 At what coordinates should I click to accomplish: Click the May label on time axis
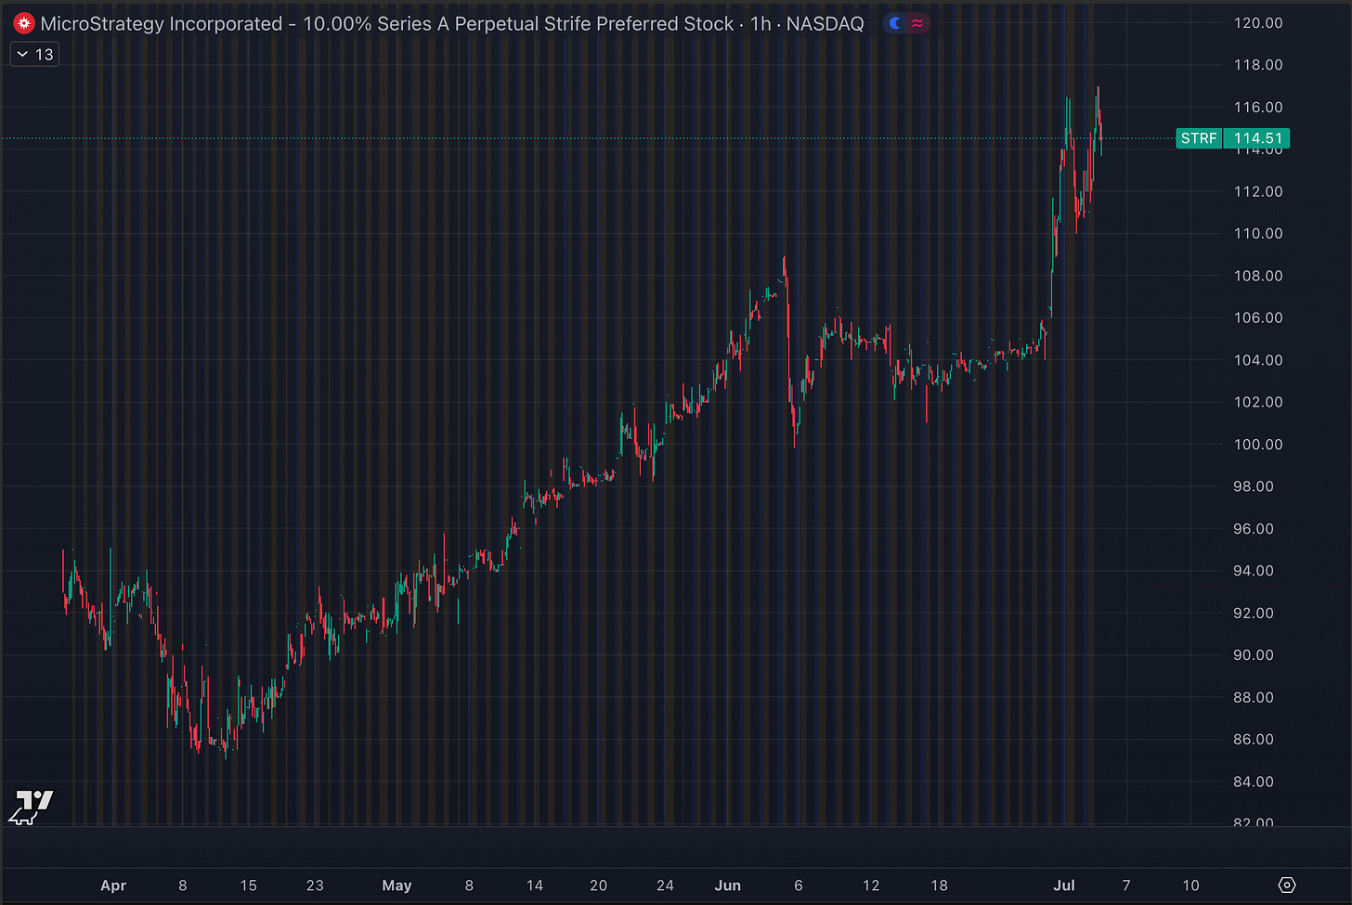(396, 886)
